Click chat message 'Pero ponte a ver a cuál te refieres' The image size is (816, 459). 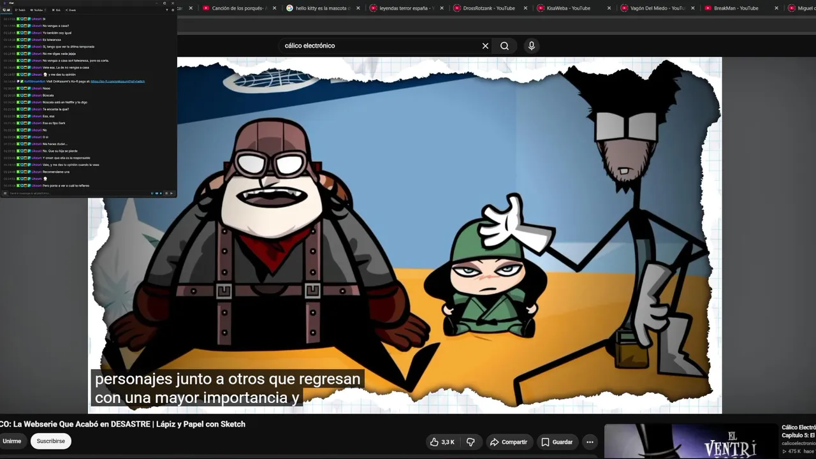click(x=66, y=186)
